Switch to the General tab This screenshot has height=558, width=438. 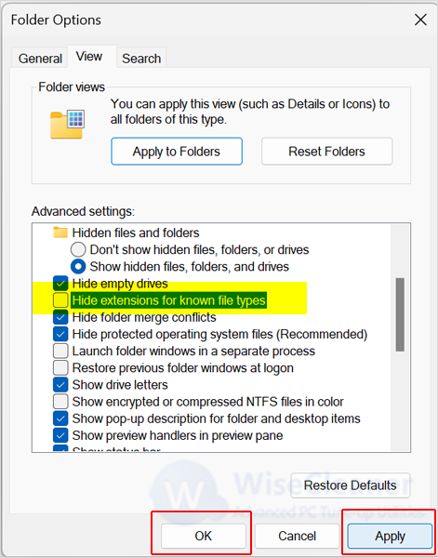40,58
